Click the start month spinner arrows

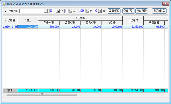[70, 11]
